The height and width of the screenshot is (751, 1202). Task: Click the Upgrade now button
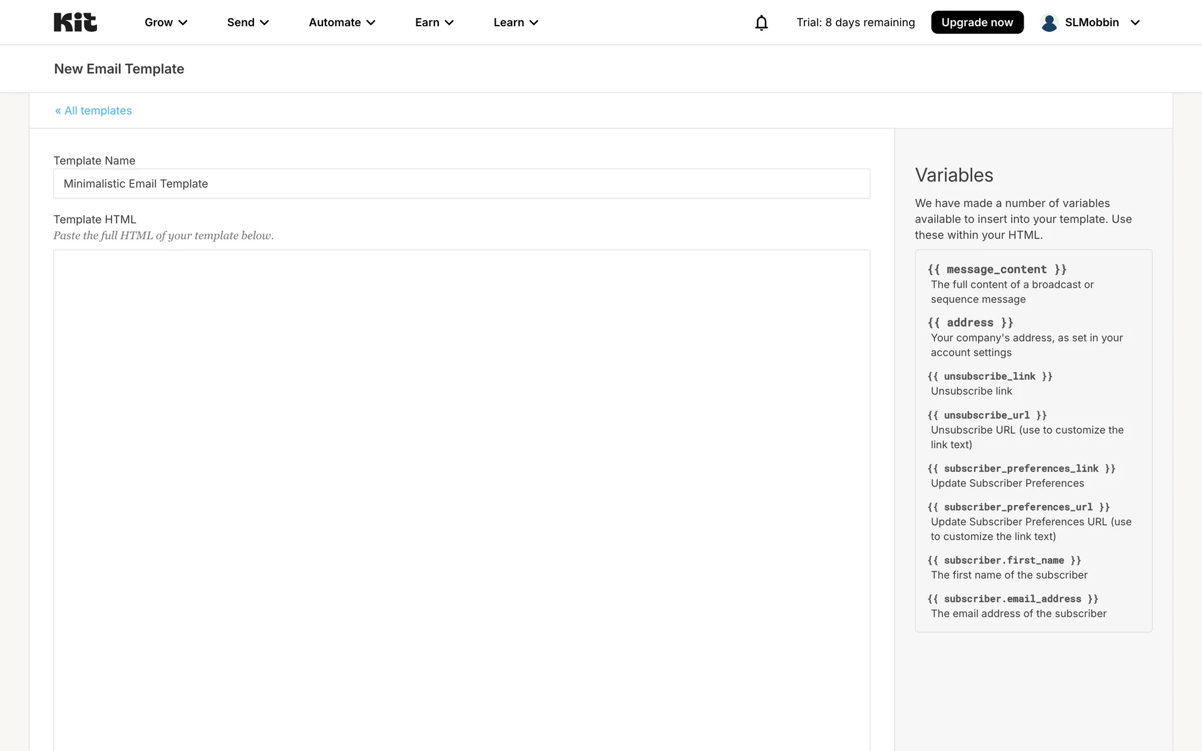click(x=977, y=23)
